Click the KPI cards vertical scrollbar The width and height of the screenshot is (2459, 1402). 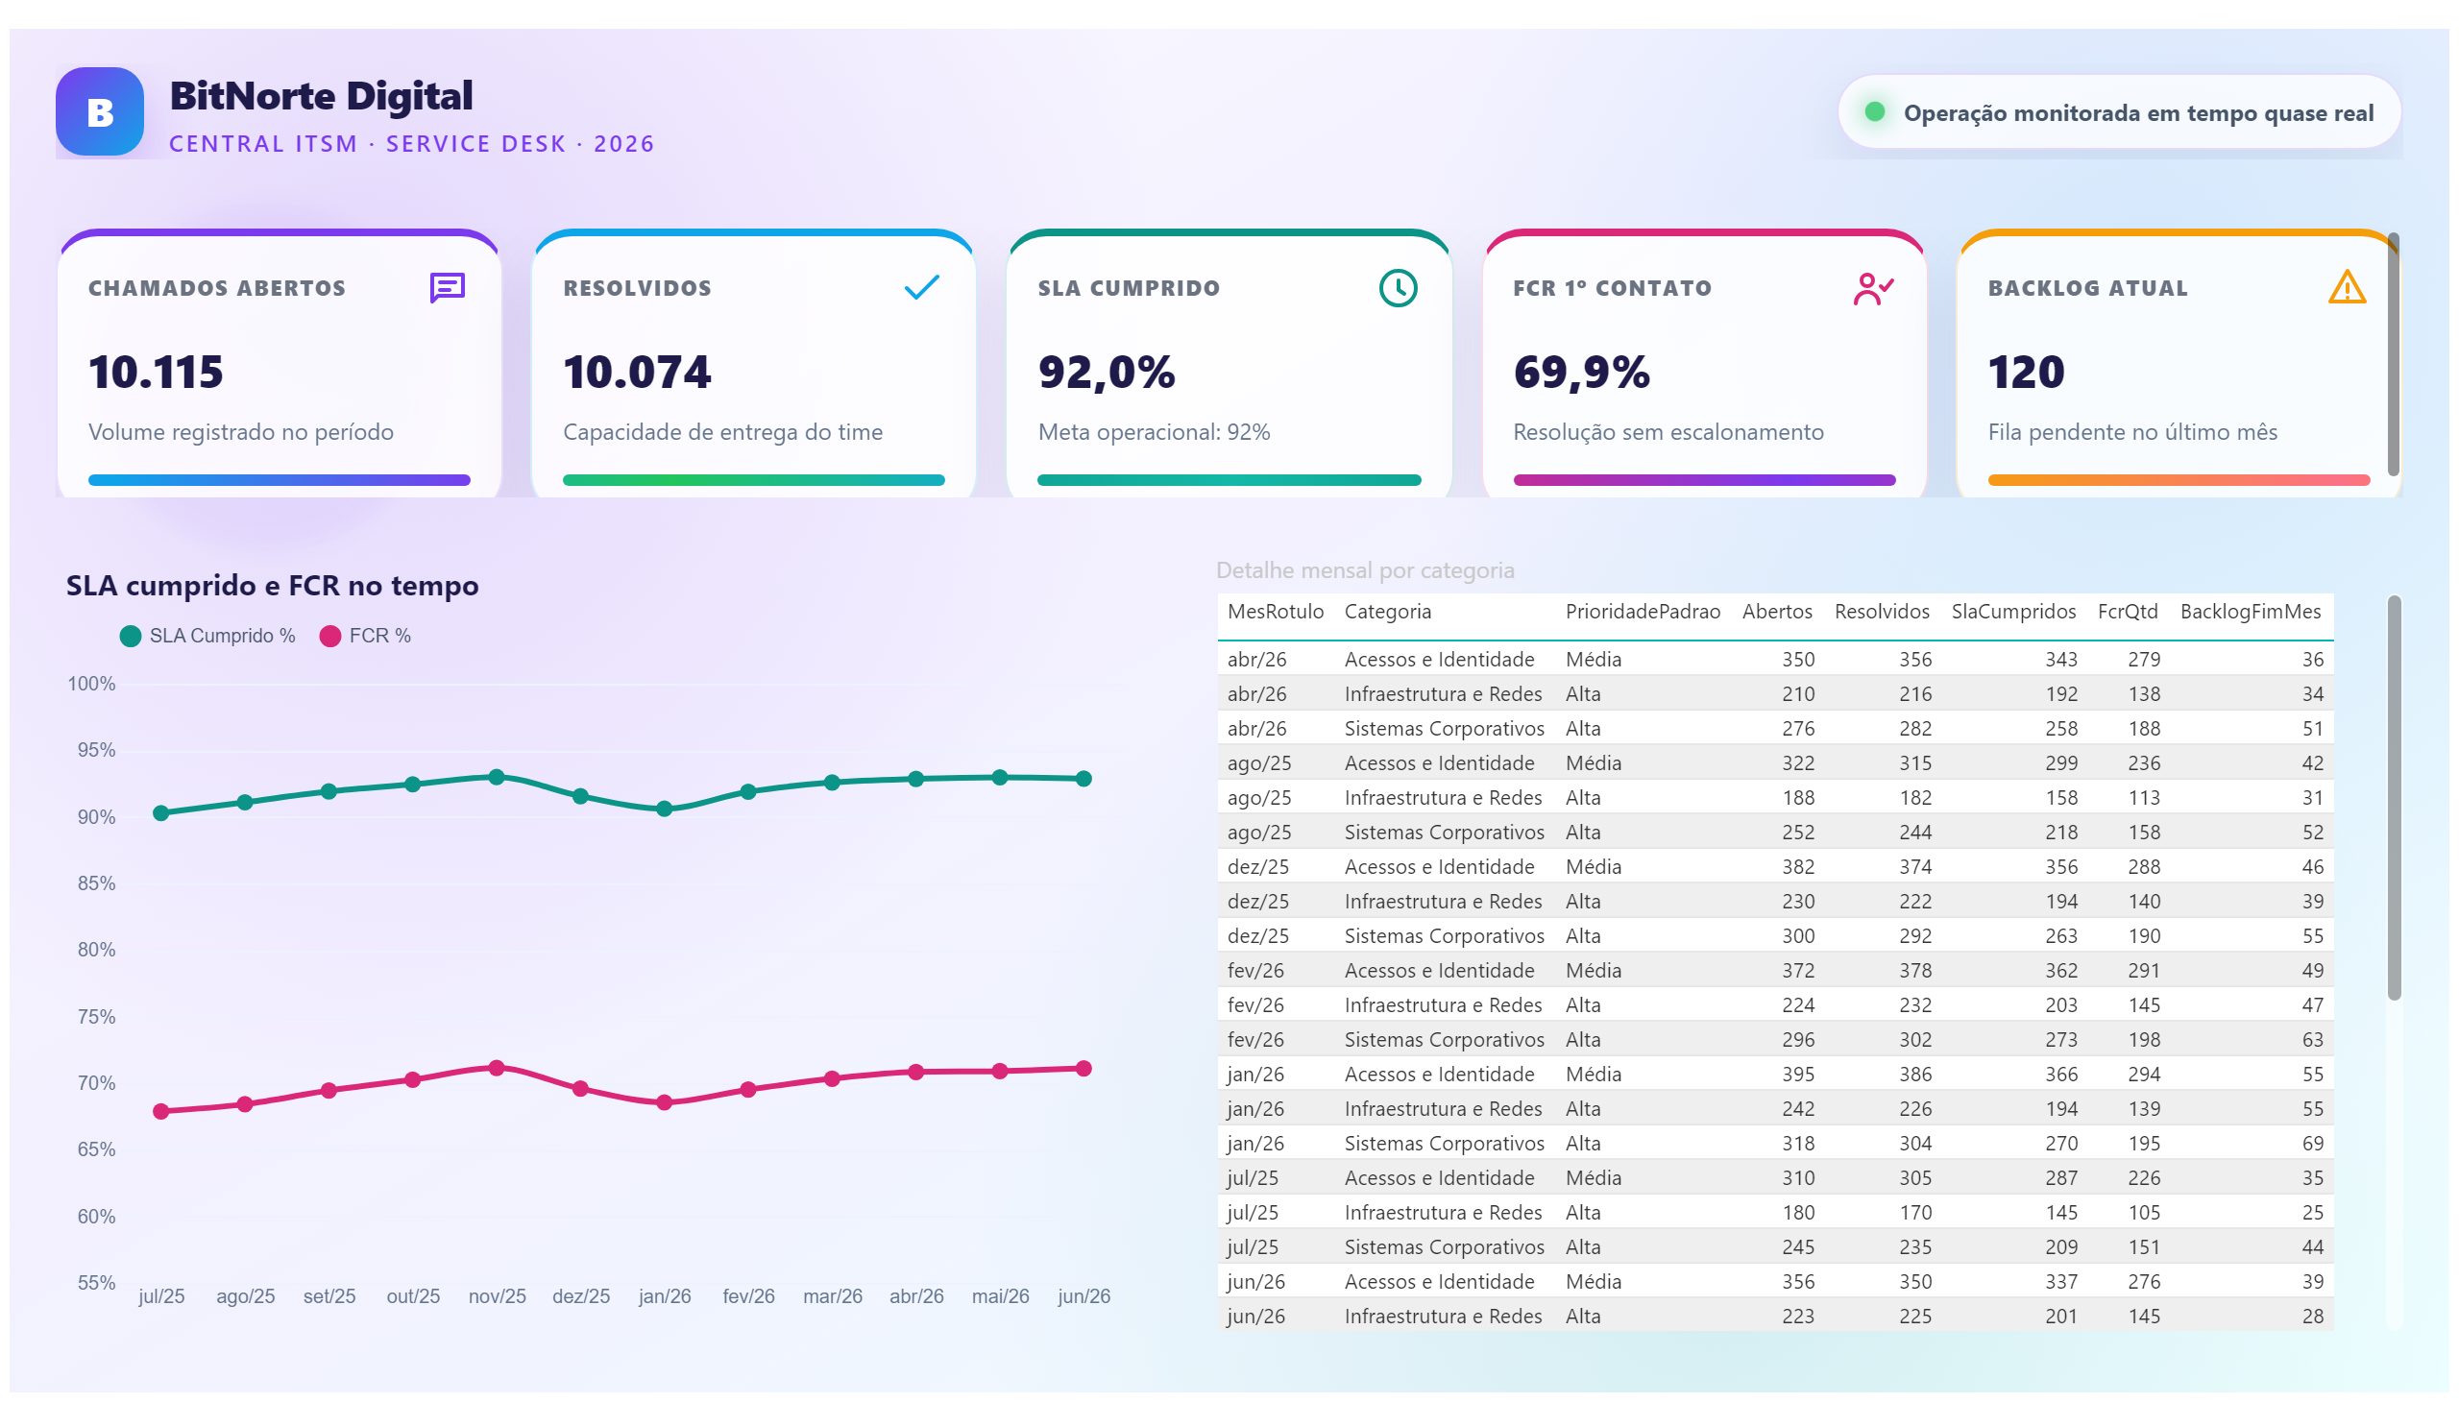[x=2393, y=354]
